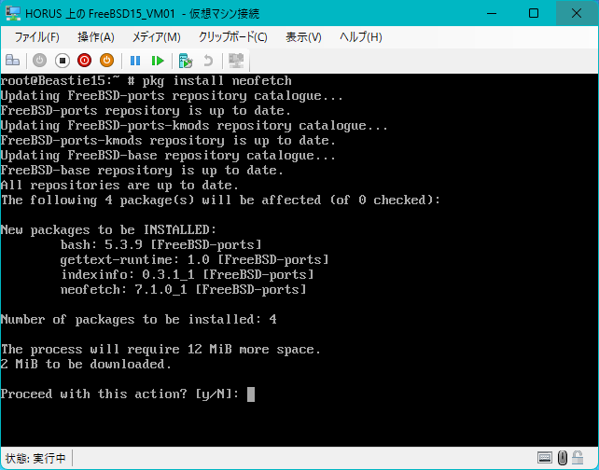Image resolution: width=599 pixels, height=470 pixels.
Task: Click 'FreeBSD-ports repository is up to date.' line
Action: click(x=146, y=111)
